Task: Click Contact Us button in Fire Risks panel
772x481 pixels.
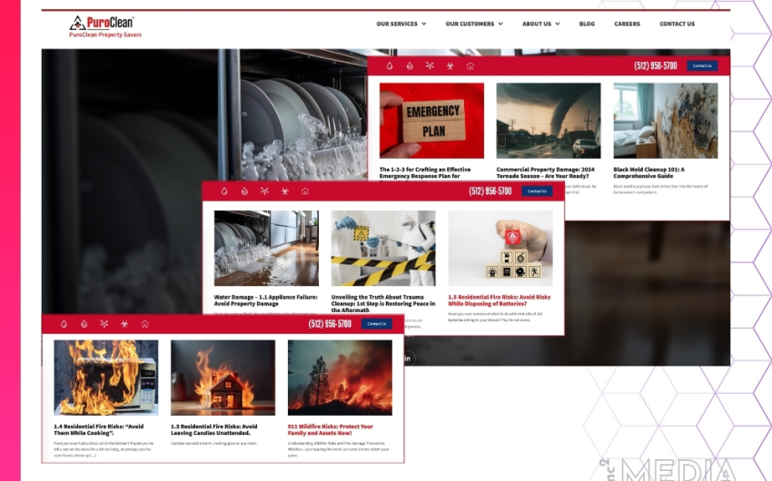Action: 377,324
